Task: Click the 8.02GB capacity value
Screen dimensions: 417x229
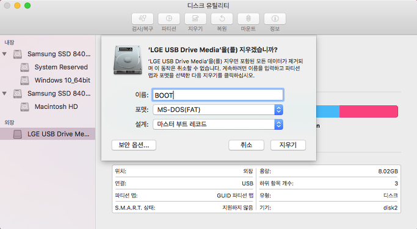Action: click(x=388, y=171)
